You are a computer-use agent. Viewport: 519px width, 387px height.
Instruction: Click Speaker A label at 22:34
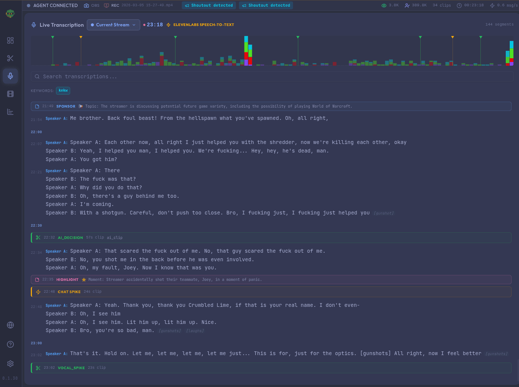pyautogui.click(x=56, y=252)
